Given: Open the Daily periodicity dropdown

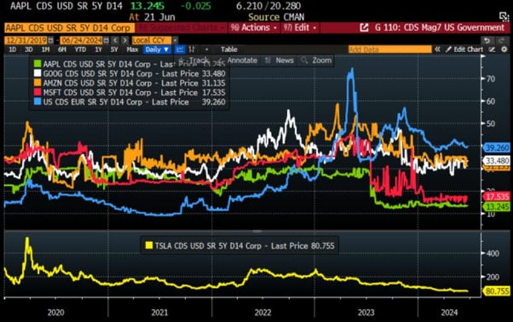Looking at the screenshot, I should pyautogui.click(x=157, y=50).
